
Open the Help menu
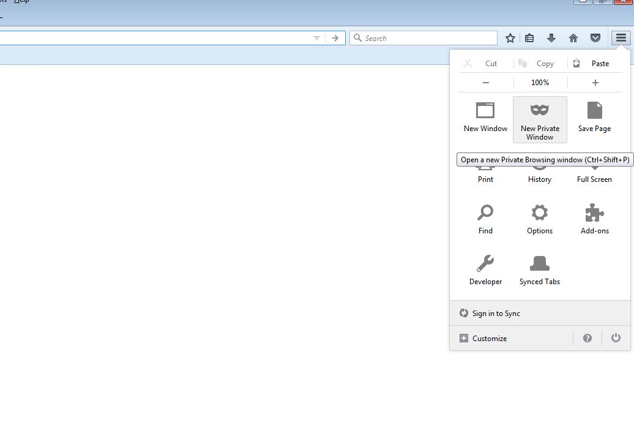[21, 2]
